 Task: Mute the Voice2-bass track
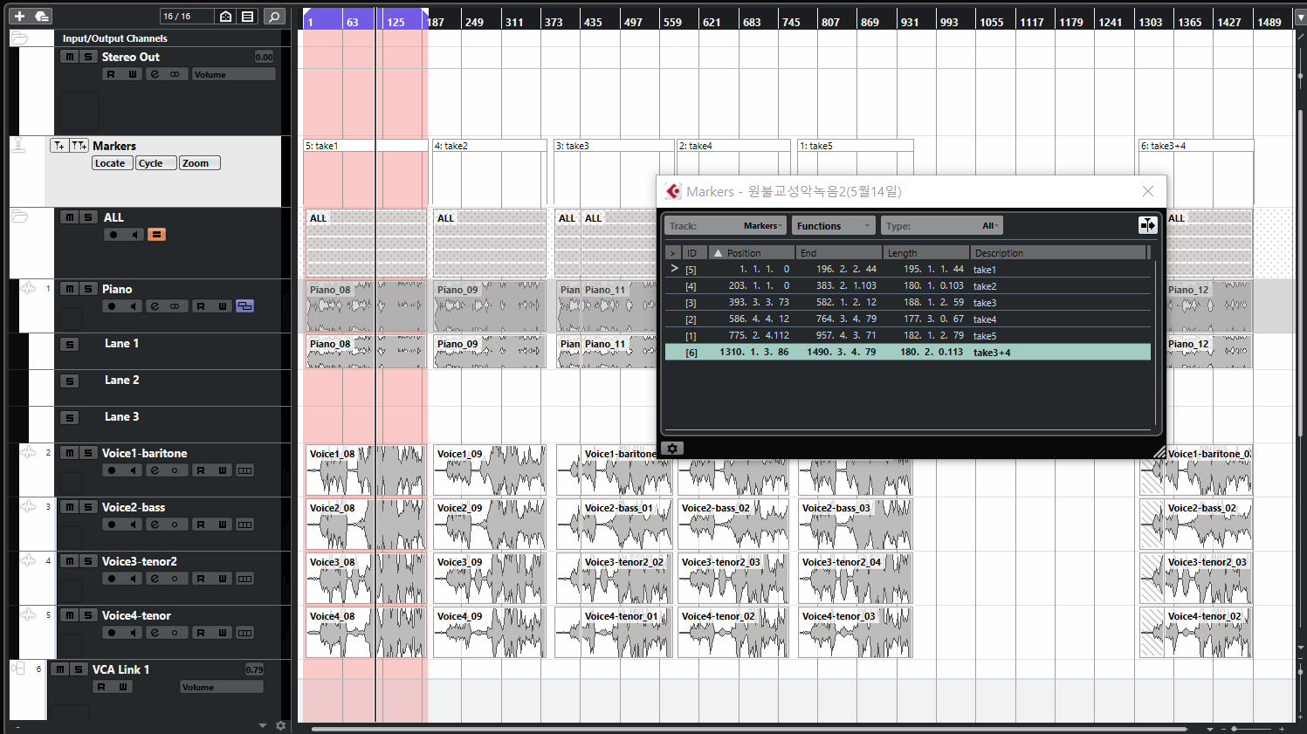click(69, 507)
